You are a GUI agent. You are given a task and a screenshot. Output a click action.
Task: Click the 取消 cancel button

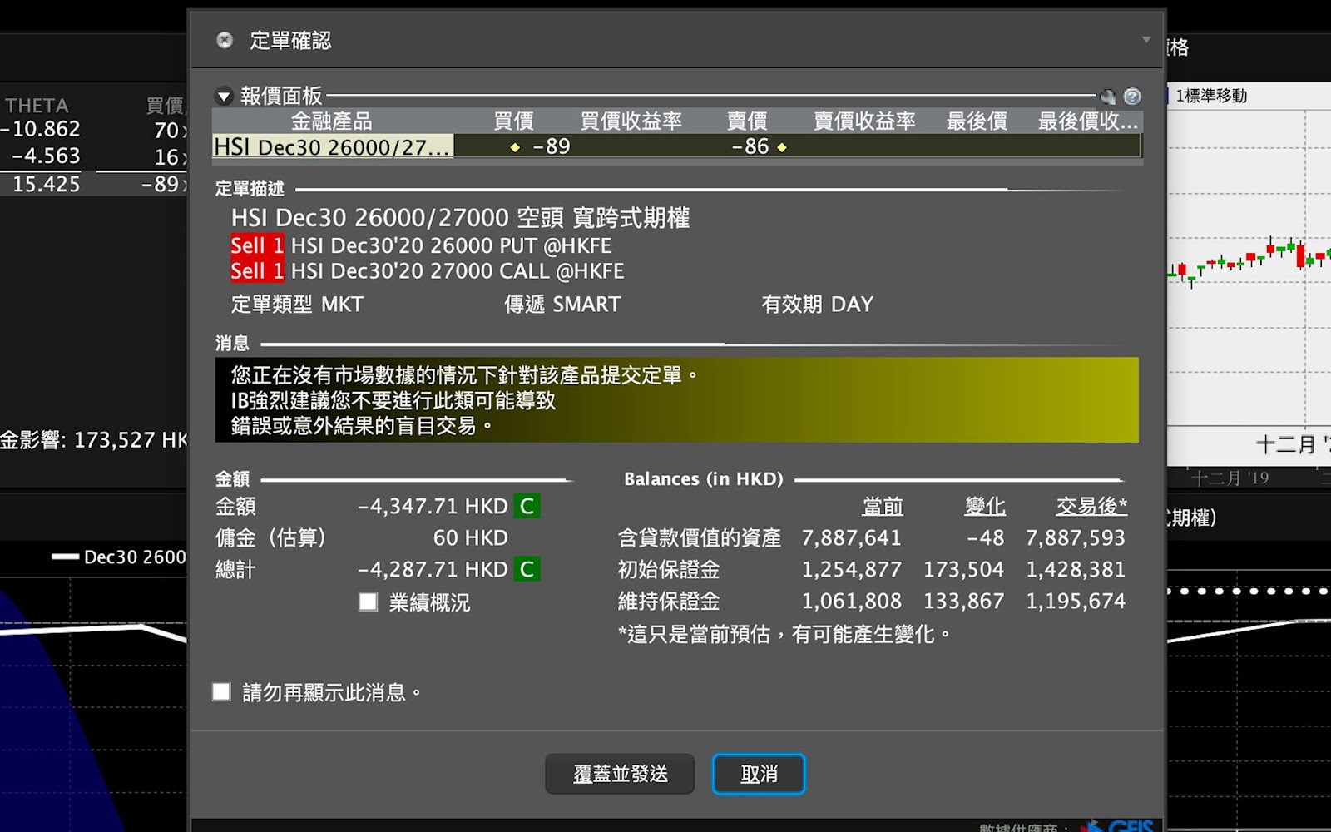point(759,774)
